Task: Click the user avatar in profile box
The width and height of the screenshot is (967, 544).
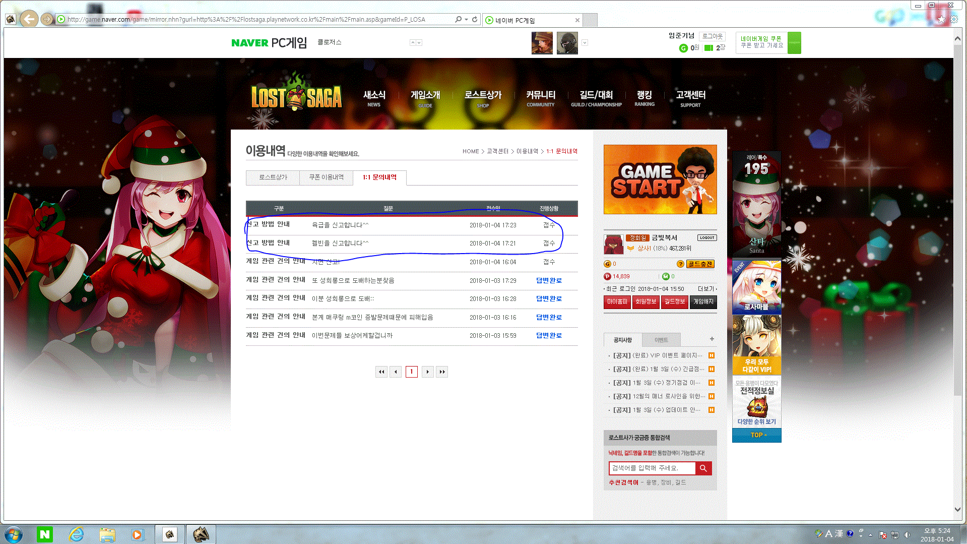Action: pyautogui.click(x=613, y=245)
